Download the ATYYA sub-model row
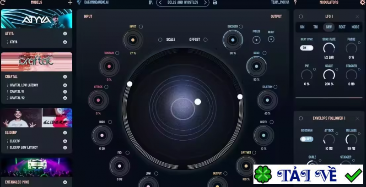This screenshot has height=187, width=366. (x=65, y=42)
